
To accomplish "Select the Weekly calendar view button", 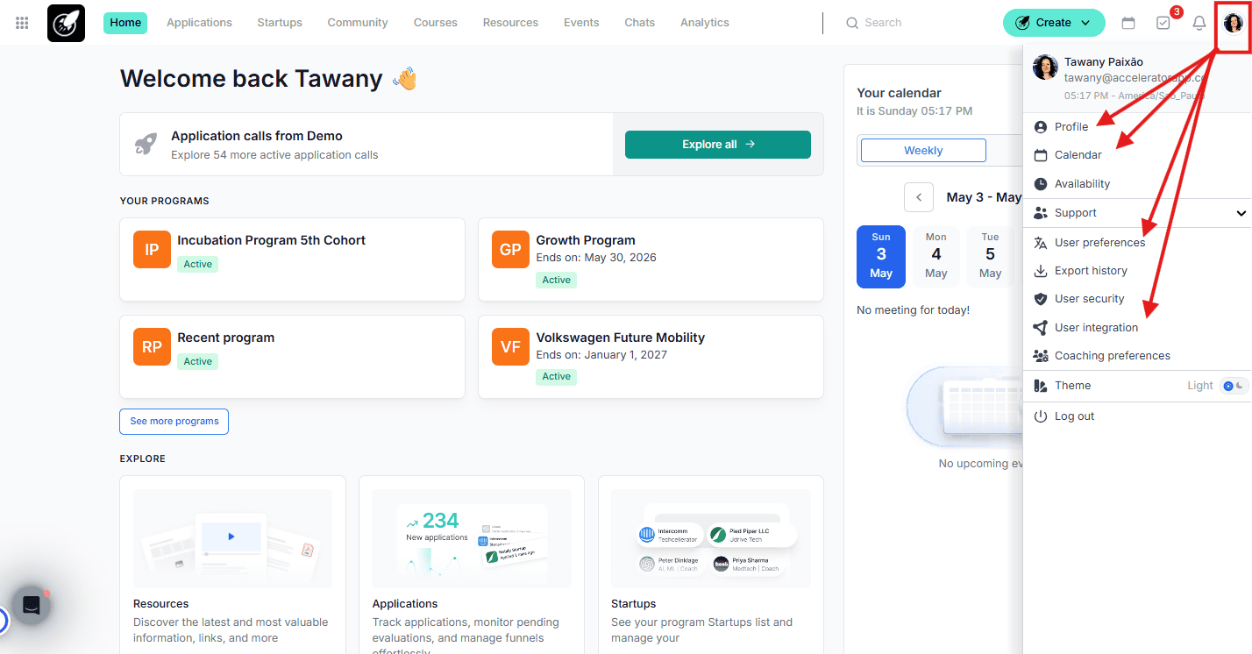I will [923, 151].
